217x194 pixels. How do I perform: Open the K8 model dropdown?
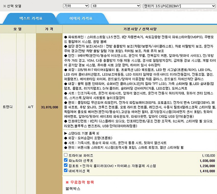point(116,6)
